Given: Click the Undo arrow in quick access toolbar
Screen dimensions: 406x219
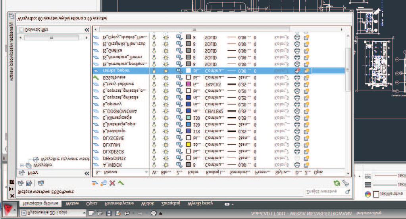Looking at the screenshot, I should [127, 213].
